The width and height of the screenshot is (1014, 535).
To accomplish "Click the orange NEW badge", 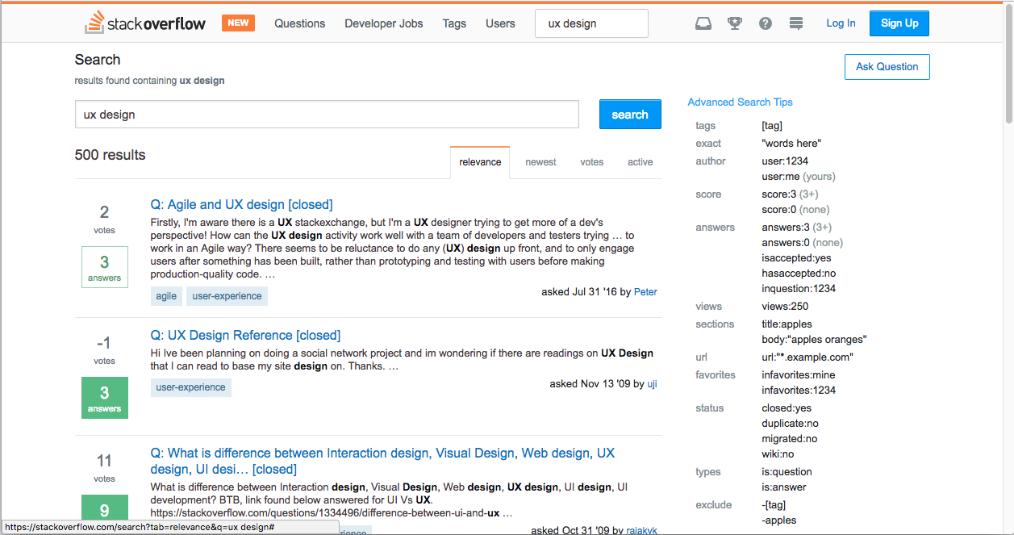I will (x=238, y=23).
